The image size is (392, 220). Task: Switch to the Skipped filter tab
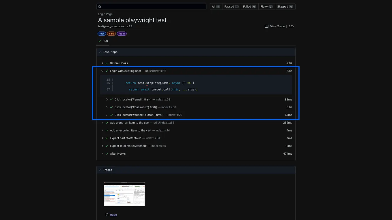[x=285, y=6]
